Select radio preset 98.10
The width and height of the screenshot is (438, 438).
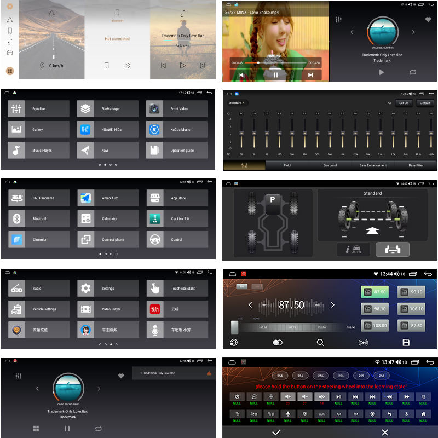coord(375,309)
